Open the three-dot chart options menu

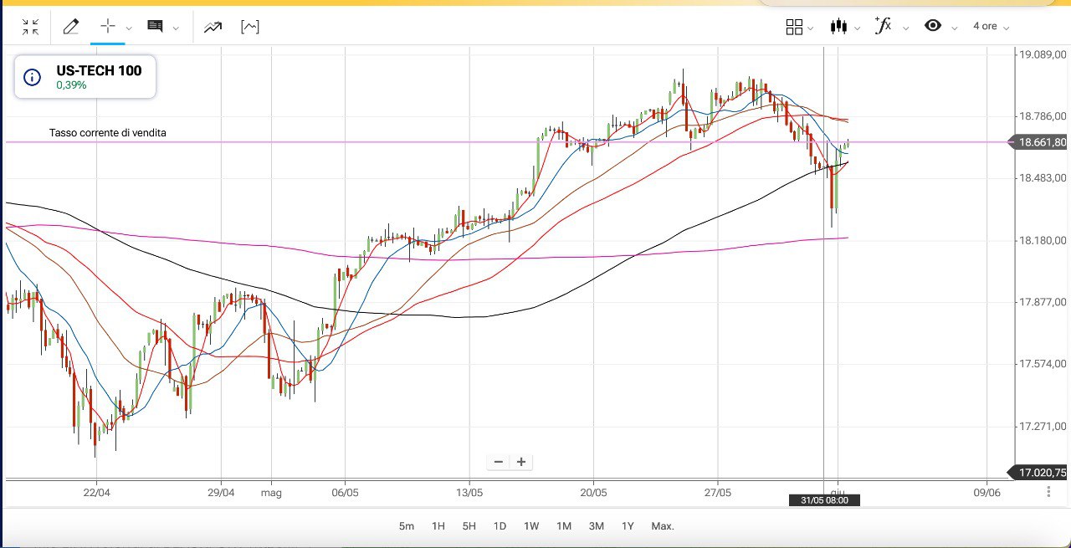(x=1048, y=492)
